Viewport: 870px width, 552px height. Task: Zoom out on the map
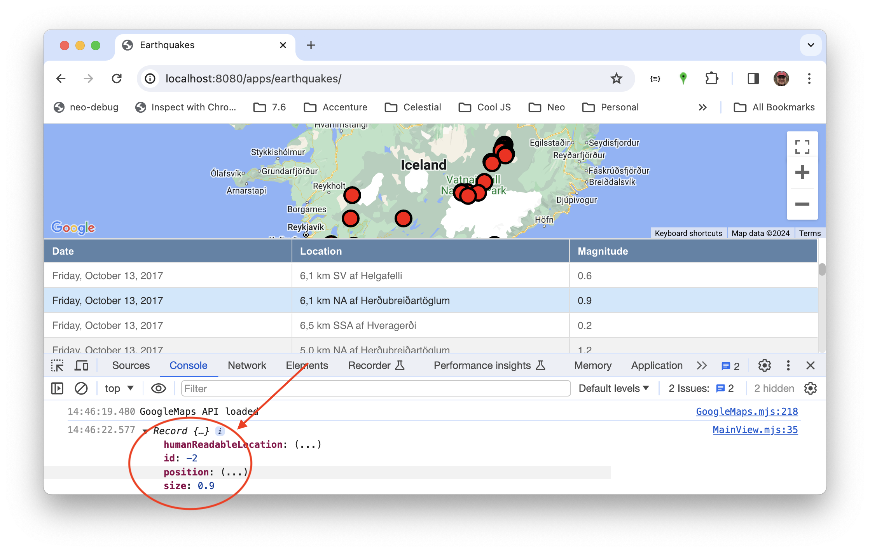[802, 204]
